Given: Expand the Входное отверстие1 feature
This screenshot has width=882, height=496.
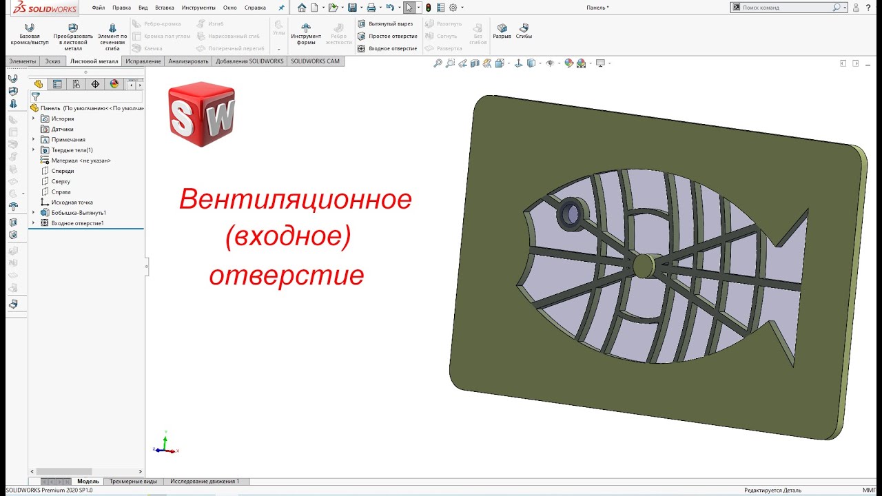Looking at the screenshot, I should tap(33, 223).
